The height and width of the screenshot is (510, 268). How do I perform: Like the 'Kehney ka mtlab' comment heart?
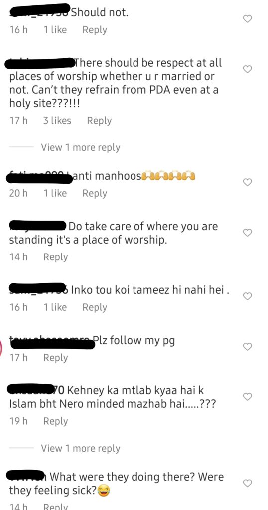click(248, 397)
